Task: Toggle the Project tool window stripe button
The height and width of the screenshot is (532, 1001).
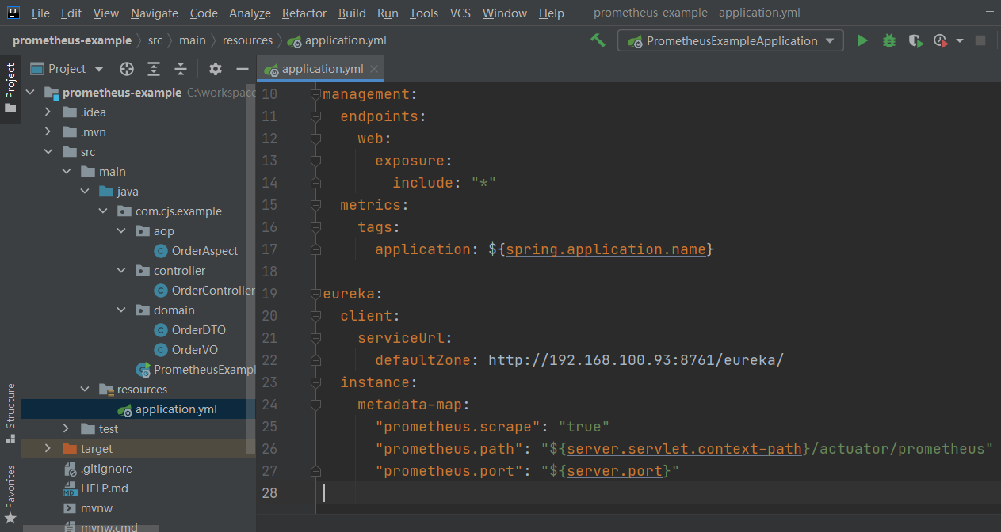Action: click(10, 88)
